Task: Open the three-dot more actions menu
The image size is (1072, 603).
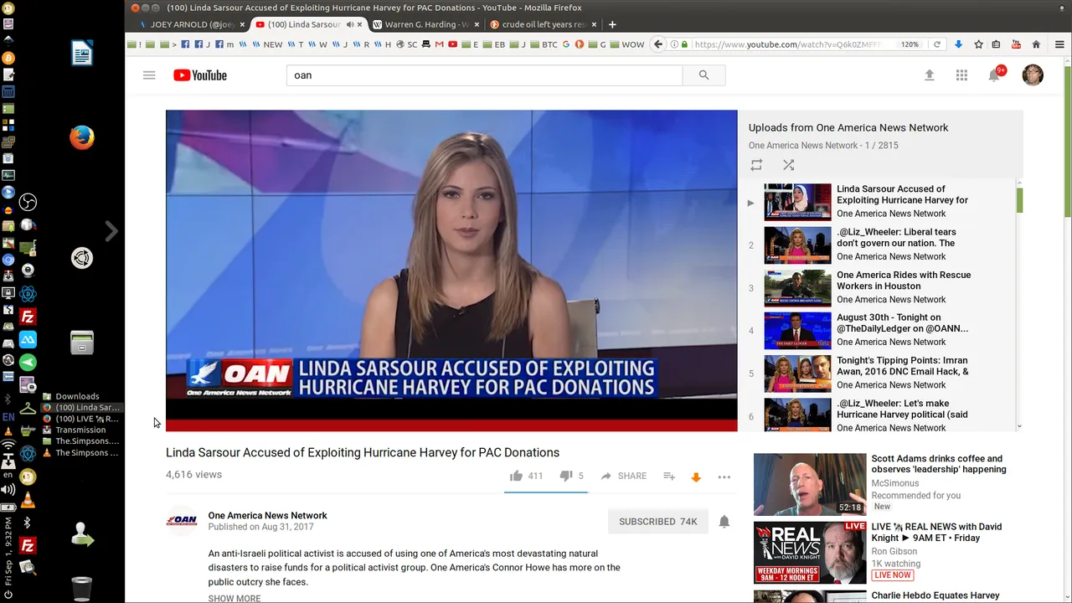Action: point(724,477)
